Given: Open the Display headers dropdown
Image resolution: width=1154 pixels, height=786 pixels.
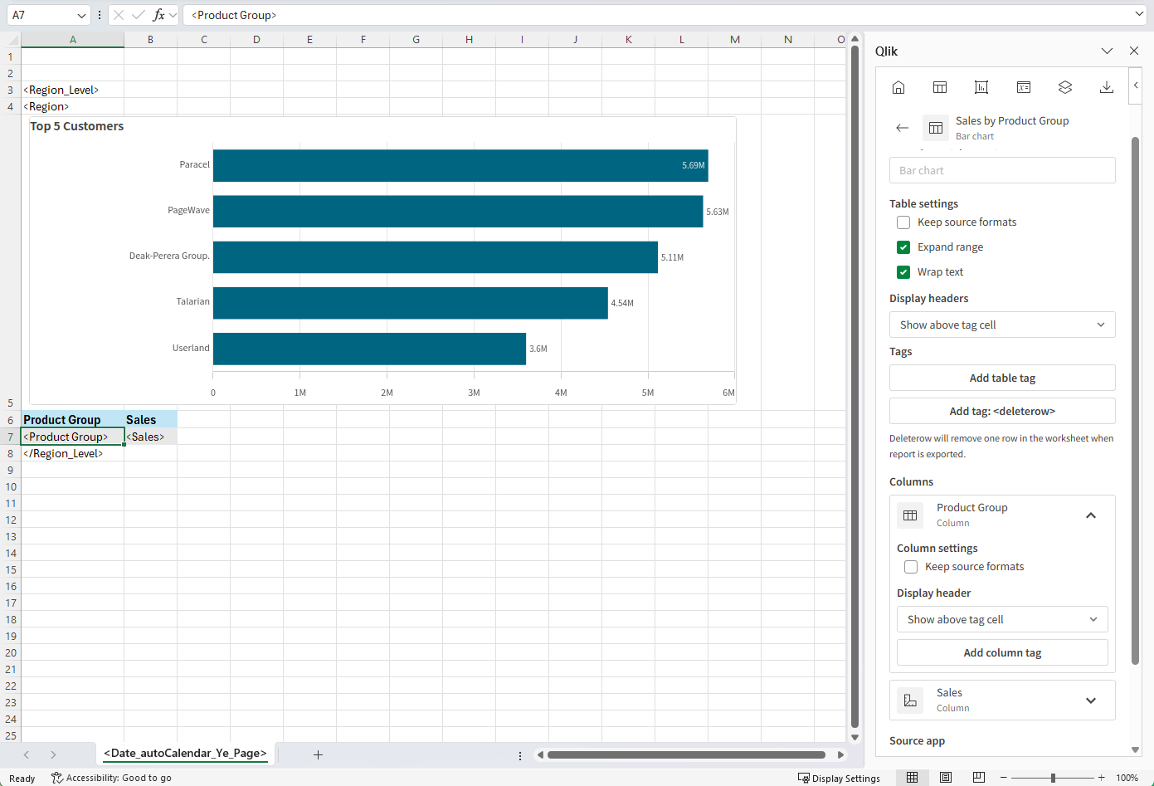Looking at the screenshot, I should (1002, 325).
